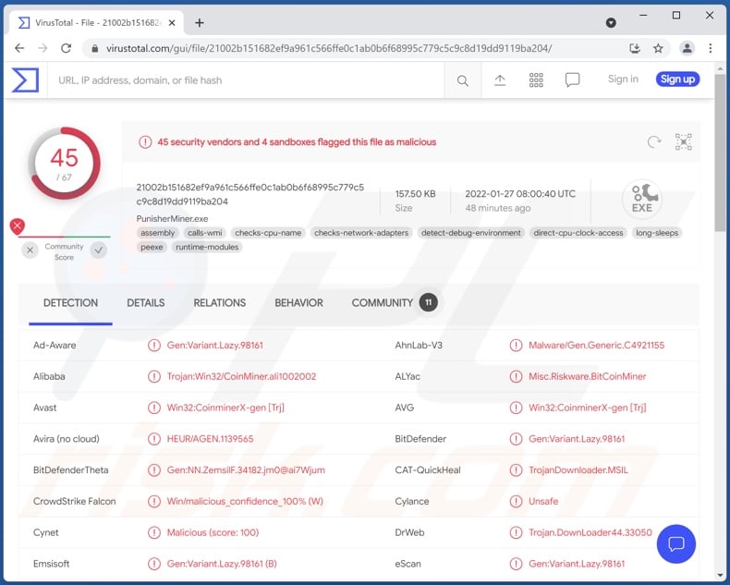The image size is (730, 585).
Task: Click the community count badge 11
Action: [x=429, y=302]
